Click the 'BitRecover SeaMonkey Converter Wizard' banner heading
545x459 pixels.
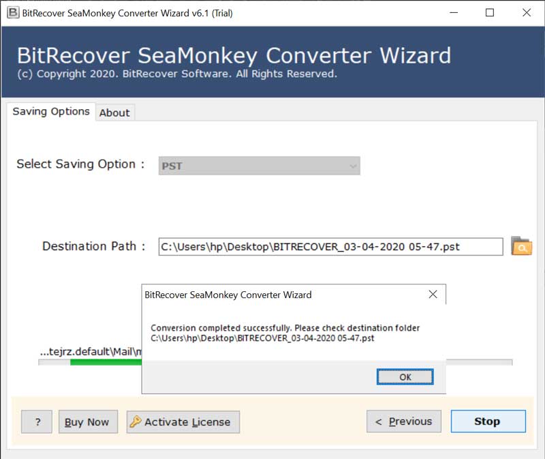point(234,55)
